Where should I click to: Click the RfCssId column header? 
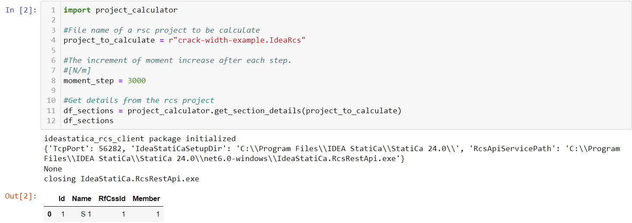[112, 198]
